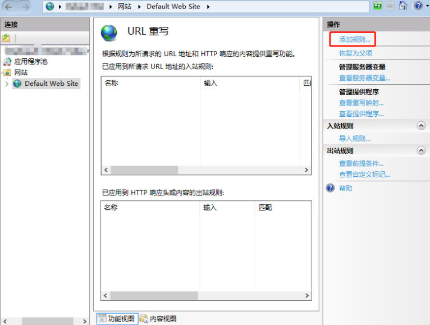Switch to 功能视图 tab
430x325 pixels.
pos(117,318)
